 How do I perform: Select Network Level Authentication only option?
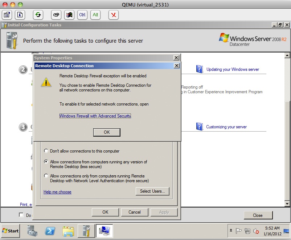[x=46, y=176]
